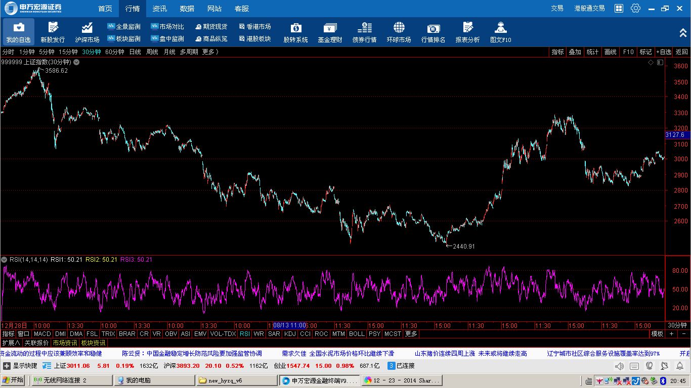Select the 日线 period
The image size is (691, 388).
tap(135, 52)
